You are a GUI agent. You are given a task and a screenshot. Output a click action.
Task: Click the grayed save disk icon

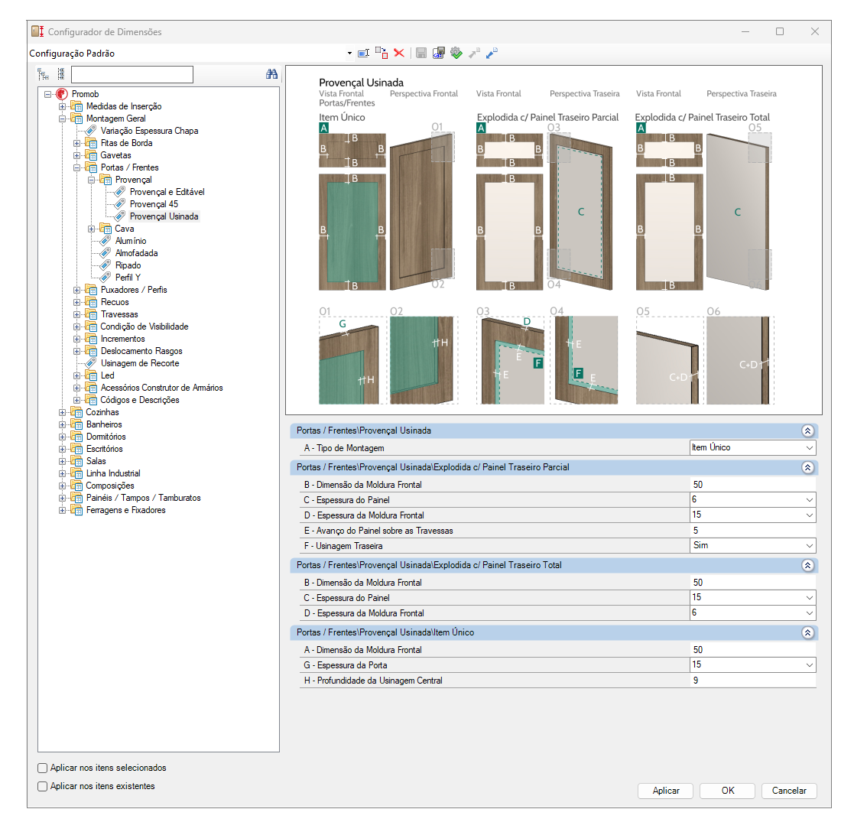click(421, 53)
